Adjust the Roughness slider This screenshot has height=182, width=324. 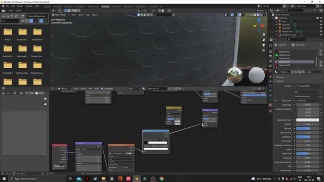pyautogui.click(x=308, y=137)
